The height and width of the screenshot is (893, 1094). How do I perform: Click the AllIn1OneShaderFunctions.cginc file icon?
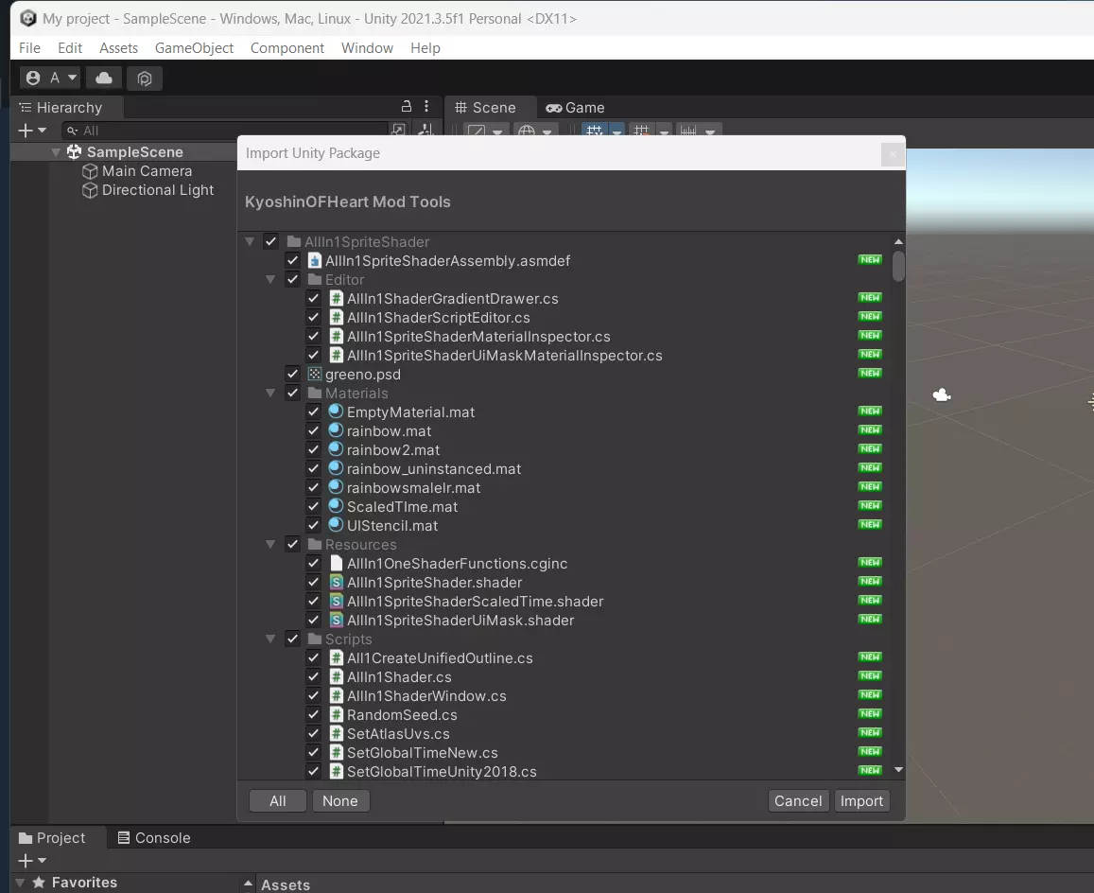[x=337, y=563]
